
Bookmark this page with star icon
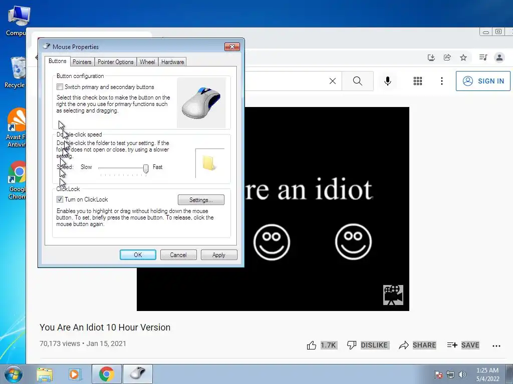463,58
